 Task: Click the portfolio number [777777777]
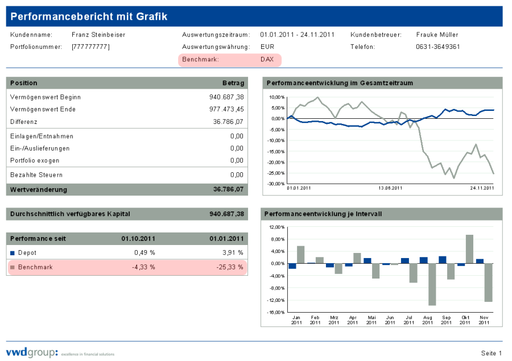click(90, 47)
